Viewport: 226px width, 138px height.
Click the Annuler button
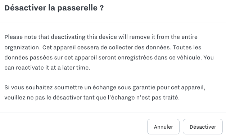[x=163, y=127]
